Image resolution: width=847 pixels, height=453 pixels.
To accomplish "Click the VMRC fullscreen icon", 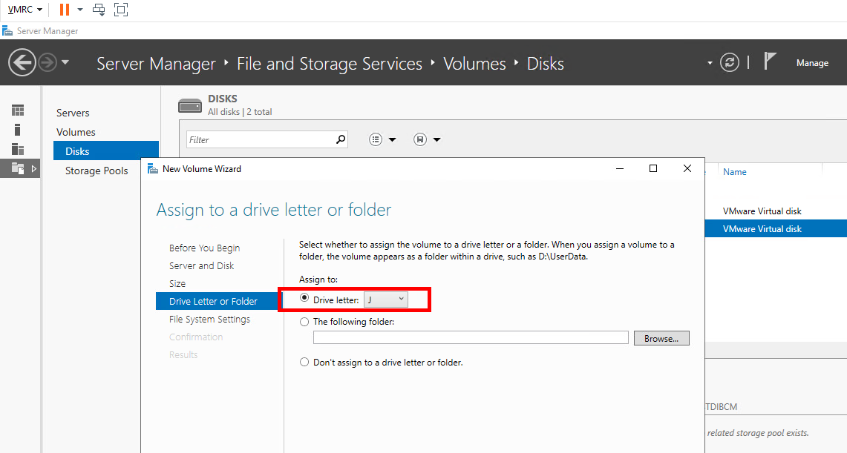I will tap(121, 10).
